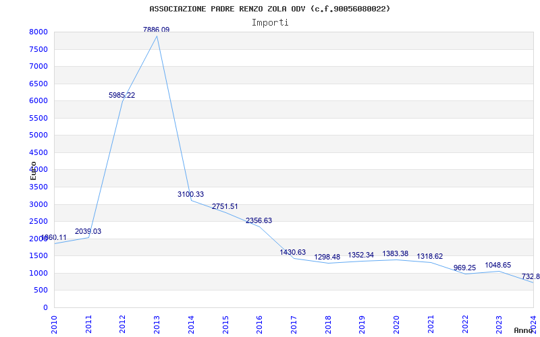This screenshot has height=337, width=540.
Task: Click the 'Importi' subtitle
Action: pos(270,23)
